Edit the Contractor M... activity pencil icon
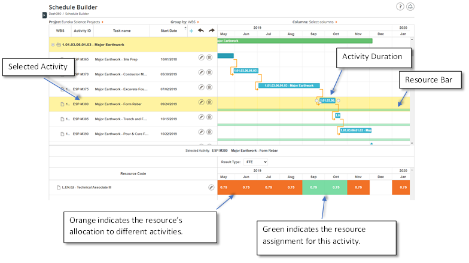 click(201, 72)
